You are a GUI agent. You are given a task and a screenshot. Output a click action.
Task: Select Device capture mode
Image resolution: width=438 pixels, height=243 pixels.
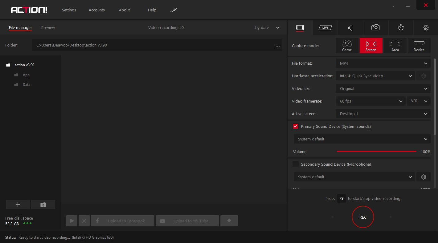[x=419, y=46]
